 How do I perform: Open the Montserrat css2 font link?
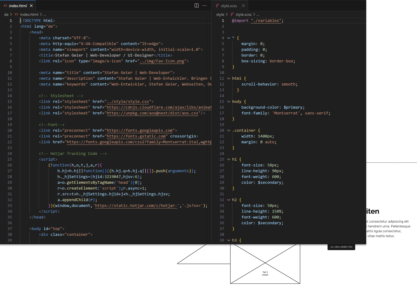coord(139,142)
